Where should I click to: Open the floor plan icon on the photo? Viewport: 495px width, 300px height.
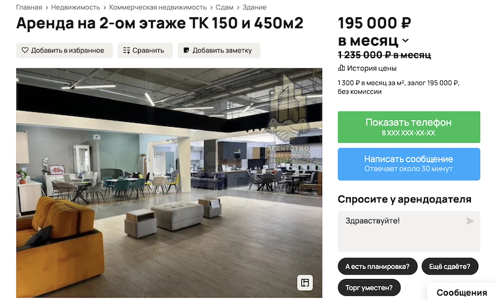tap(305, 282)
